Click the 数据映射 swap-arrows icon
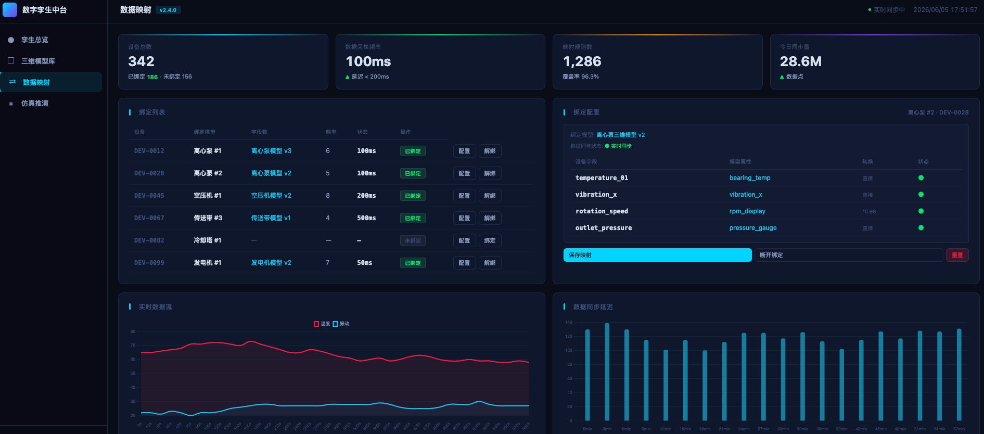 pyautogui.click(x=12, y=82)
